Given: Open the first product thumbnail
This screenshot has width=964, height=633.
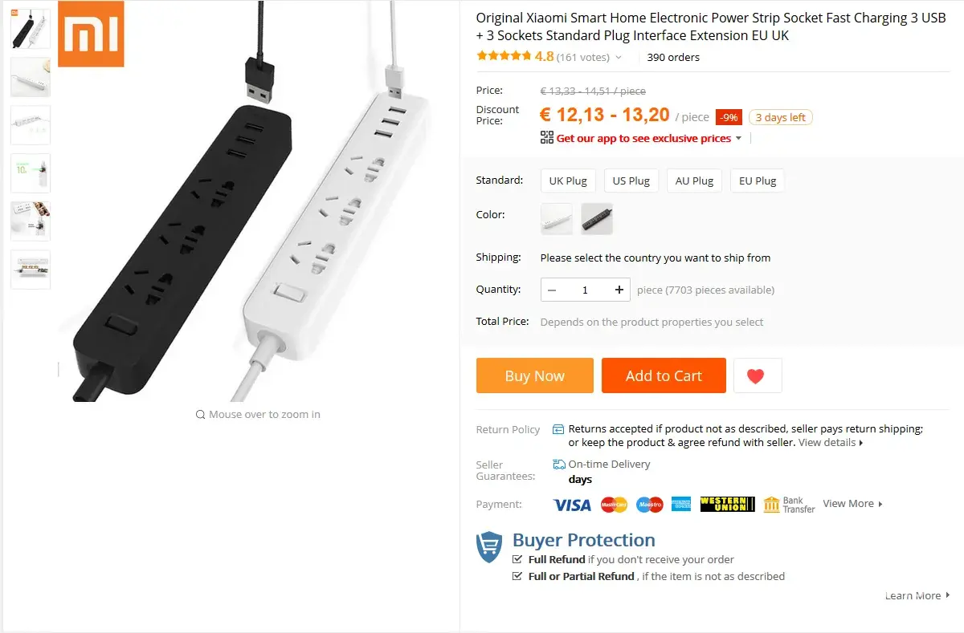Looking at the screenshot, I should pyautogui.click(x=31, y=29).
